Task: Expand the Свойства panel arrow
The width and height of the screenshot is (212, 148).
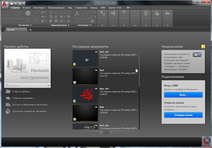Action: (124, 26)
